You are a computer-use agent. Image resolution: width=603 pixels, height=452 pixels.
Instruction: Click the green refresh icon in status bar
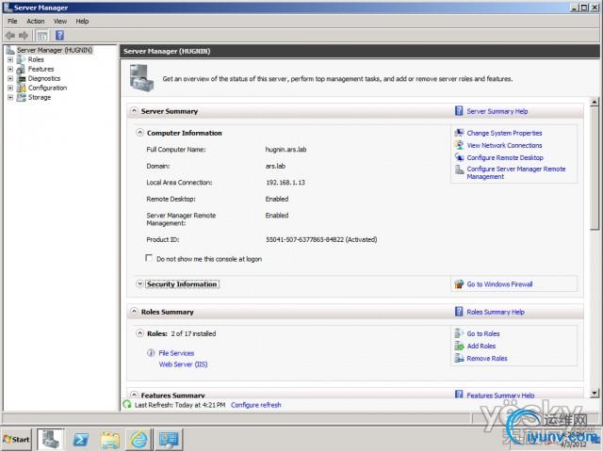click(x=127, y=404)
